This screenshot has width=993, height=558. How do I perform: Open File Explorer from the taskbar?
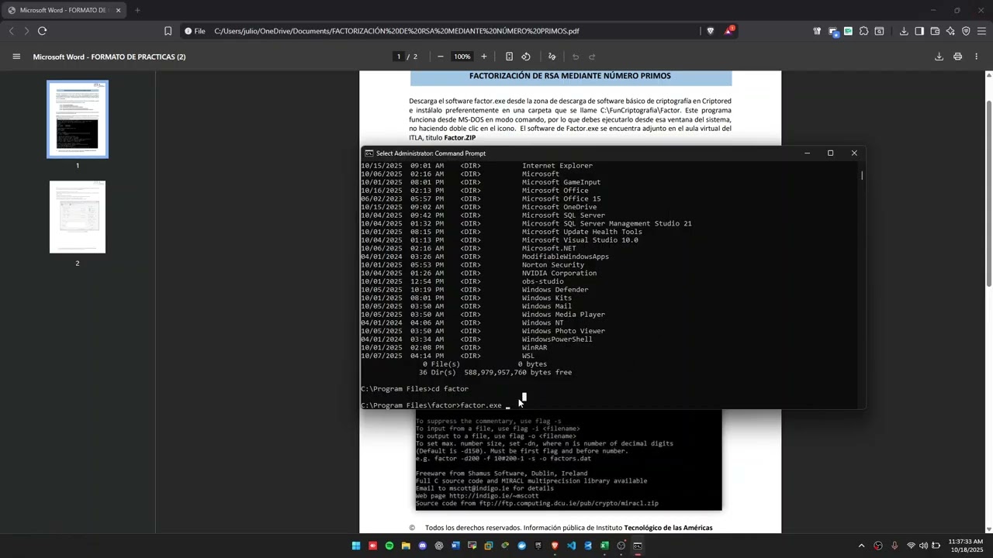[406, 546]
